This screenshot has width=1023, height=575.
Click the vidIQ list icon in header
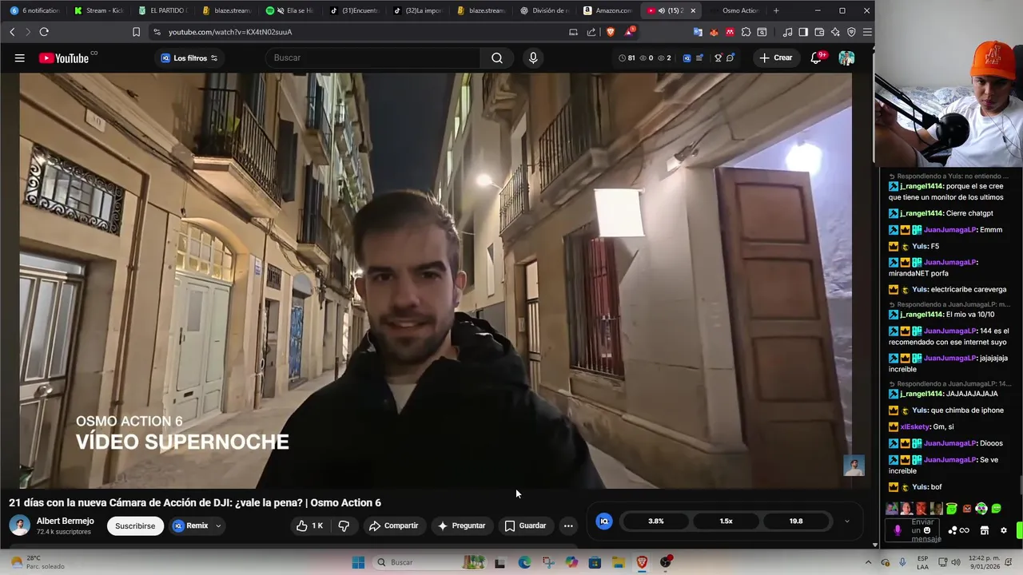700,57
